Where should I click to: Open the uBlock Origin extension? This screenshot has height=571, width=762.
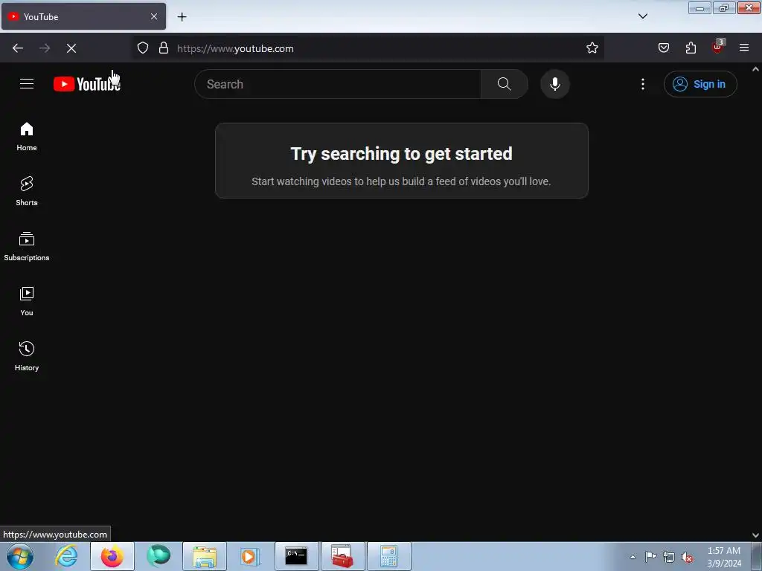point(718,47)
